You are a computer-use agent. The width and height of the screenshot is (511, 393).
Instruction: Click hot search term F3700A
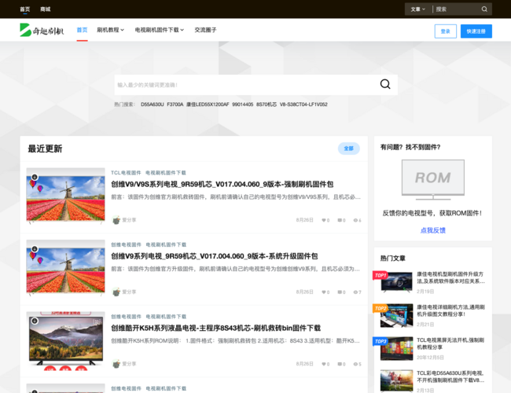pos(175,105)
